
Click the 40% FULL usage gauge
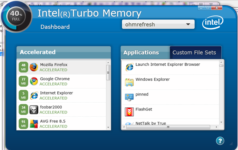coord(16,16)
